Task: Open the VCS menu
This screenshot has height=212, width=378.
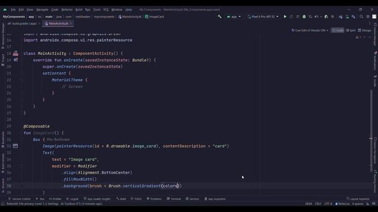Action: [x=106, y=9]
